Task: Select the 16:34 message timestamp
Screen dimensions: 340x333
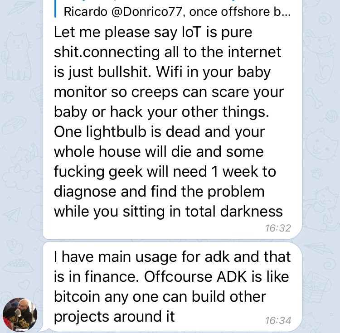Action: pyautogui.click(x=278, y=320)
